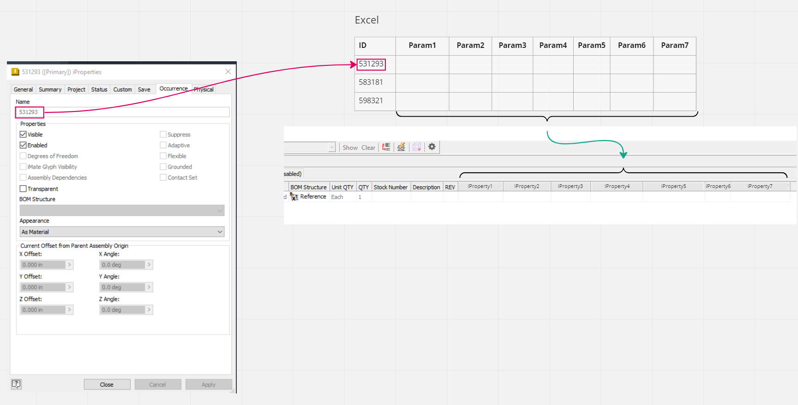Click the add custom parts cube icon
Screen dimensions: 798x405
[417, 147]
